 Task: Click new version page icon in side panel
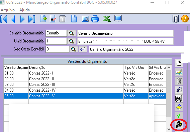click(x=179, y=63)
